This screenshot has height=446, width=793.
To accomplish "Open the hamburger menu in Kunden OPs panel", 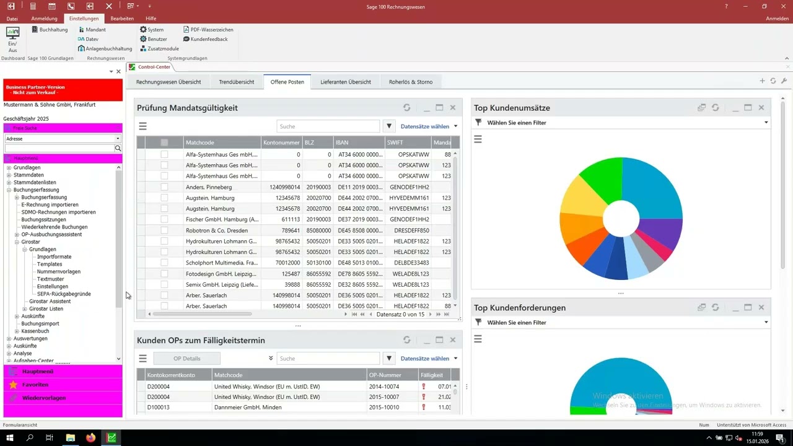I will tap(142, 359).
